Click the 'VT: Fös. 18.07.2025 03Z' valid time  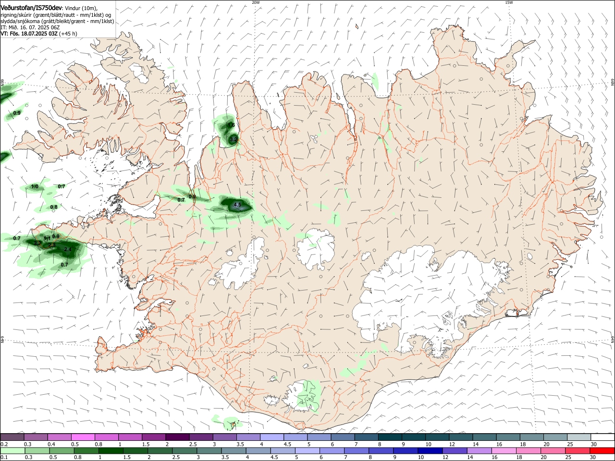click(x=29, y=34)
